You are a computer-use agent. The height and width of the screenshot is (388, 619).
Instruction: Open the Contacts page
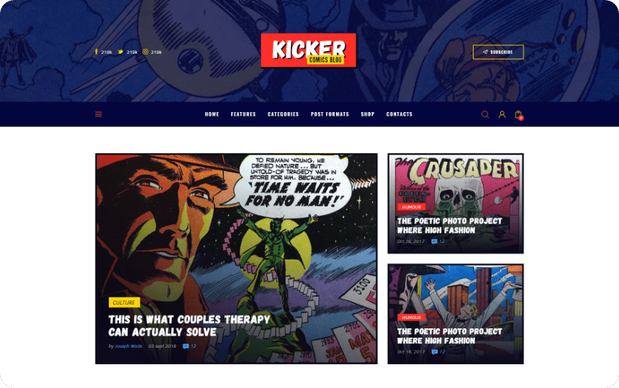399,114
